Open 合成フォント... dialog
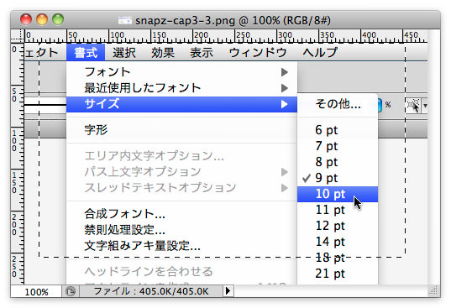The width and height of the screenshot is (451, 308). [181, 214]
